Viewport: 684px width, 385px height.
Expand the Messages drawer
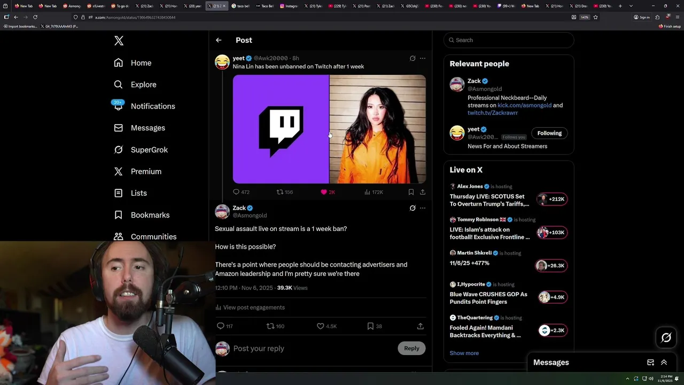(664, 363)
